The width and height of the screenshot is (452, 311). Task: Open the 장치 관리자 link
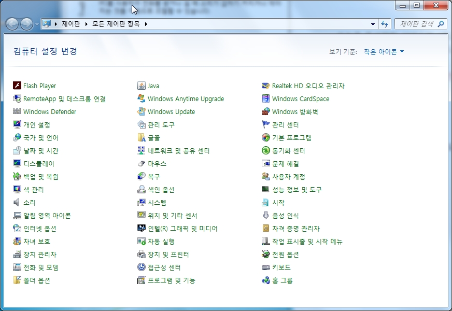tap(40, 255)
